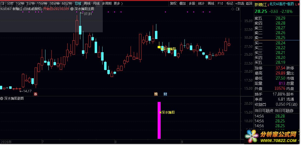
Task: Click the 榜 badge icon below the candlesticks
Action: (x=156, y=94)
